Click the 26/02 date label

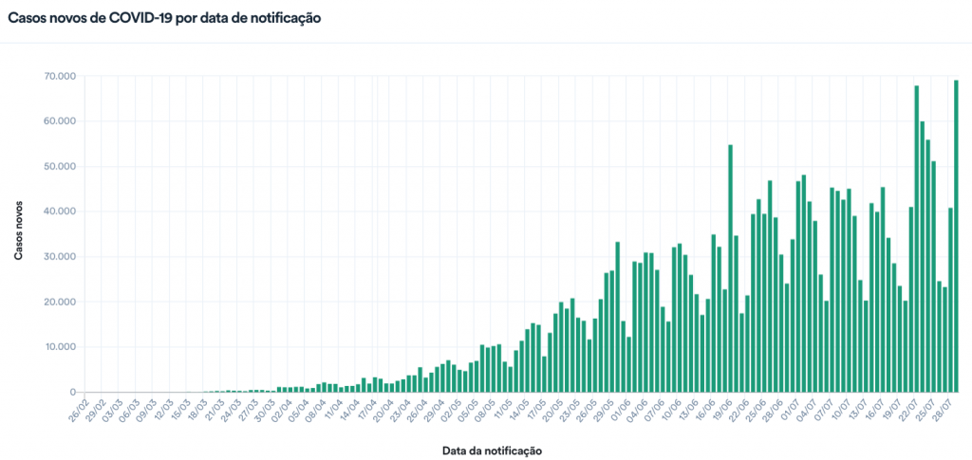(77, 413)
